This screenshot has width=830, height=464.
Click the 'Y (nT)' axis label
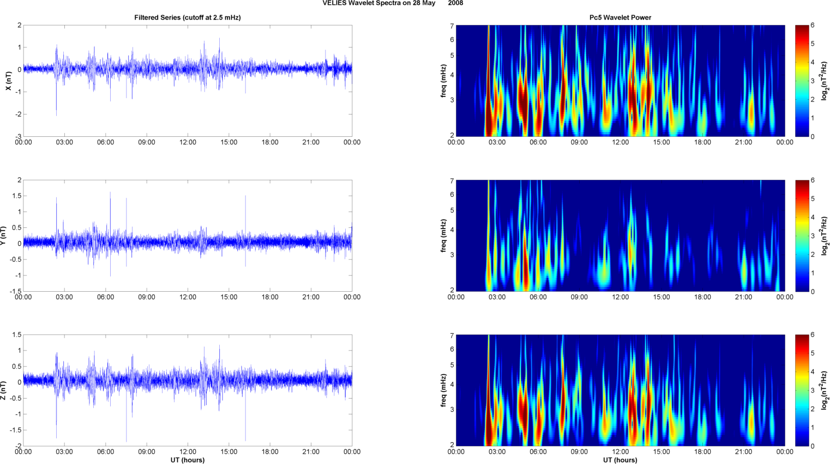(x=3, y=236)
